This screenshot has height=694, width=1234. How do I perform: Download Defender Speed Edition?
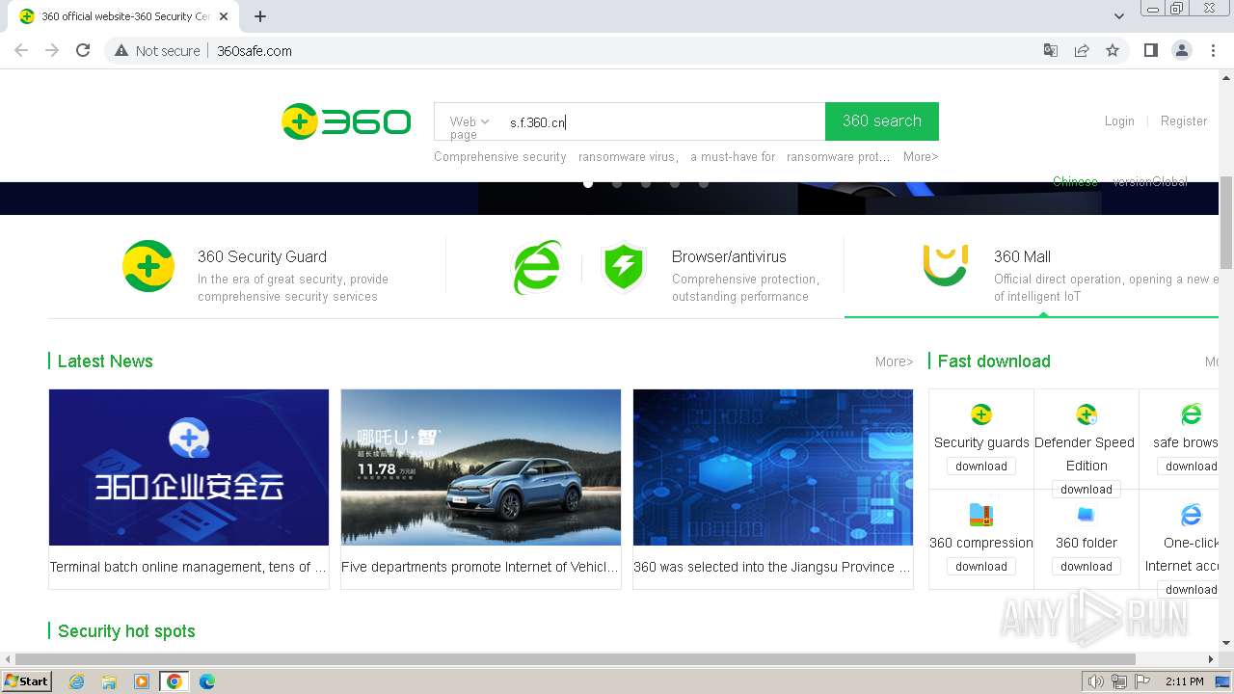1086,490
